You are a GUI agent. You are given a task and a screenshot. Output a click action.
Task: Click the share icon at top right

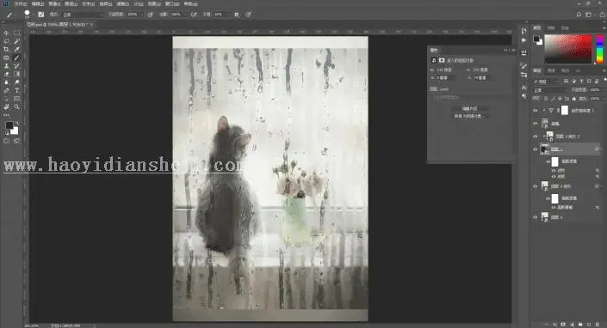pyautogui.click(x=603, y=15)
